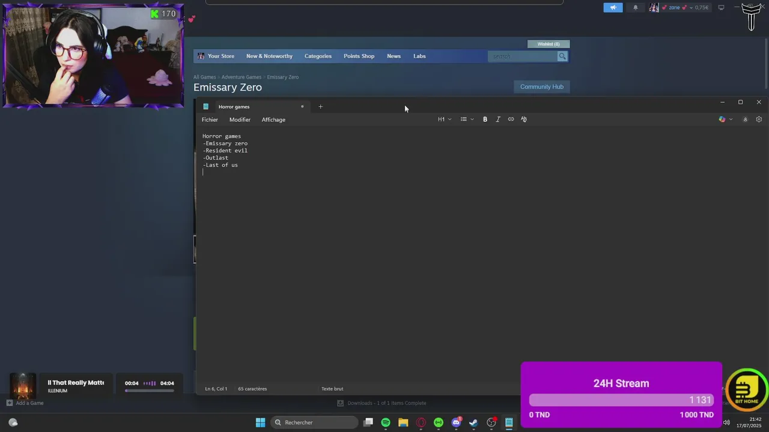Open File Explorer from the taskbar
This screenshot has height=432, width=769.
click(403, 422)
